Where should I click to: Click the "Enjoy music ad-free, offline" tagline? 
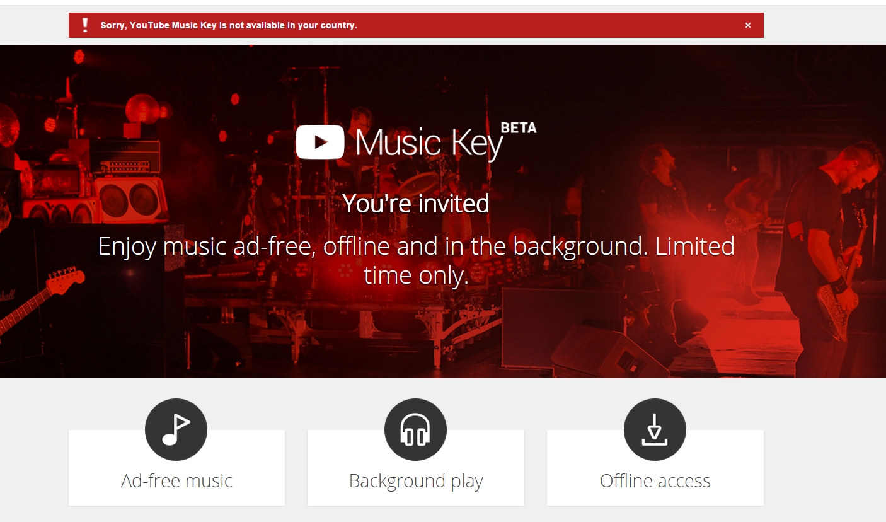tap(417, 260)
